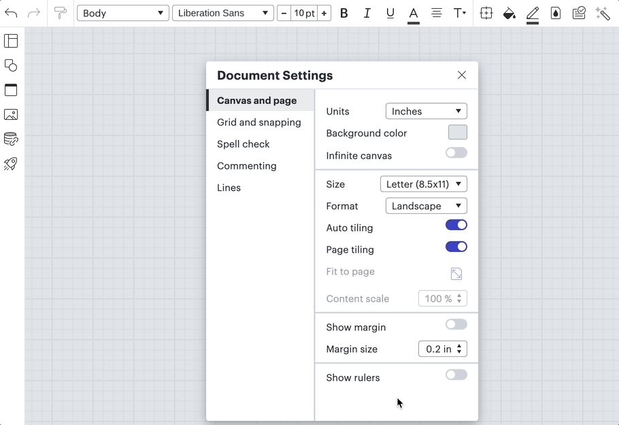The height and width of the screenshot is (425, 619).
Task: Open the Shapes panel in sidebar
Action: pos(11,65)
